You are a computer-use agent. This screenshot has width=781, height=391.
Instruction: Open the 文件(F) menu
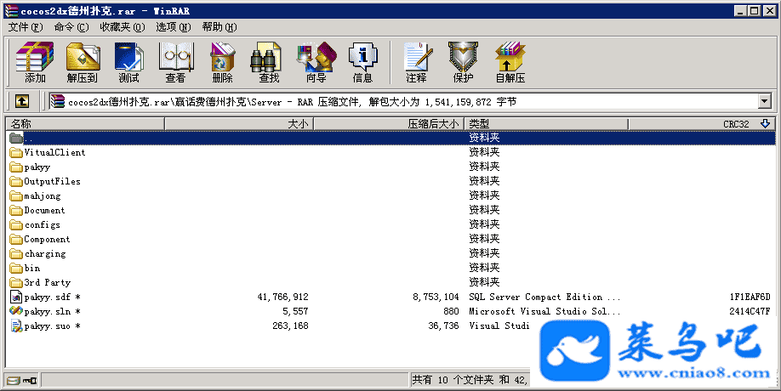coord(26,27)
